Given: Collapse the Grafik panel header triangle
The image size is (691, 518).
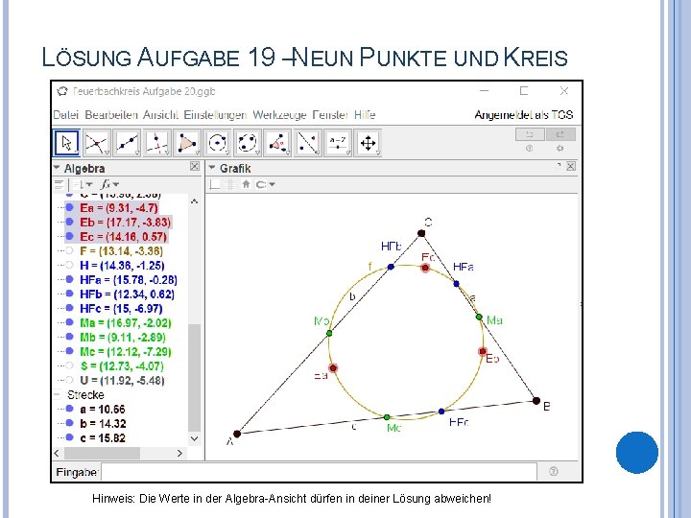Looking at the screenshot, I should (212, 168).
